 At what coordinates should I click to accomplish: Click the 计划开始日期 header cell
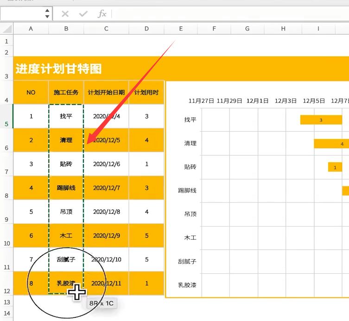pyautogui.click(x=106, y=93)
